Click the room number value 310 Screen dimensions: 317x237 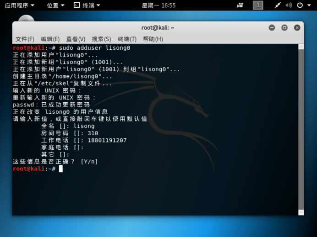[x=93, y=133]
